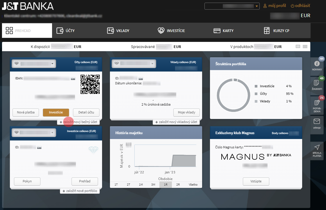Click the copy icon beside IBAN
This screenshot has width=326, height=210.
pyautogui.click(x=73, y=78)
